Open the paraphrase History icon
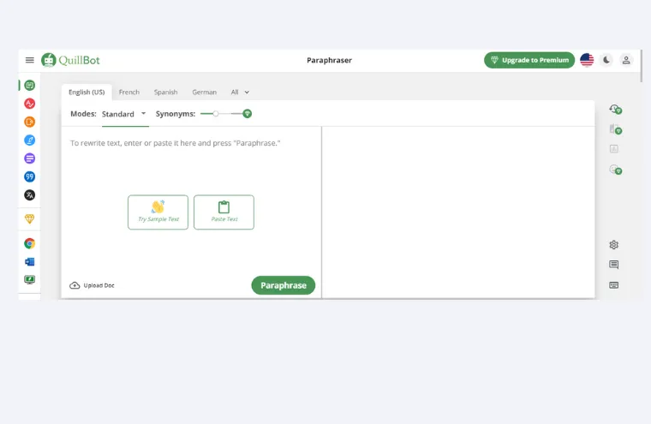Screen dimensions: 651x424 click(615, 110)
